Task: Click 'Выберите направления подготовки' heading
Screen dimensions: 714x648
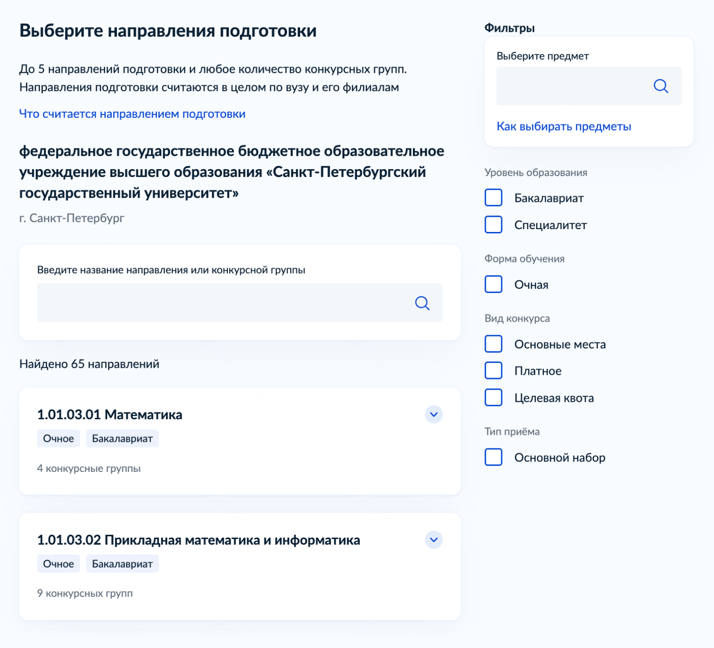Action: point(168,31)
